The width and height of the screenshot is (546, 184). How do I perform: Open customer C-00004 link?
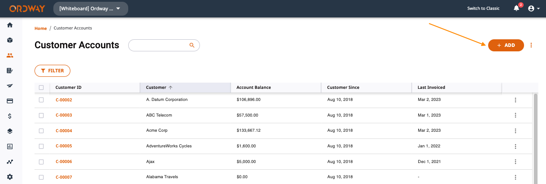click(x=64, y=131)
